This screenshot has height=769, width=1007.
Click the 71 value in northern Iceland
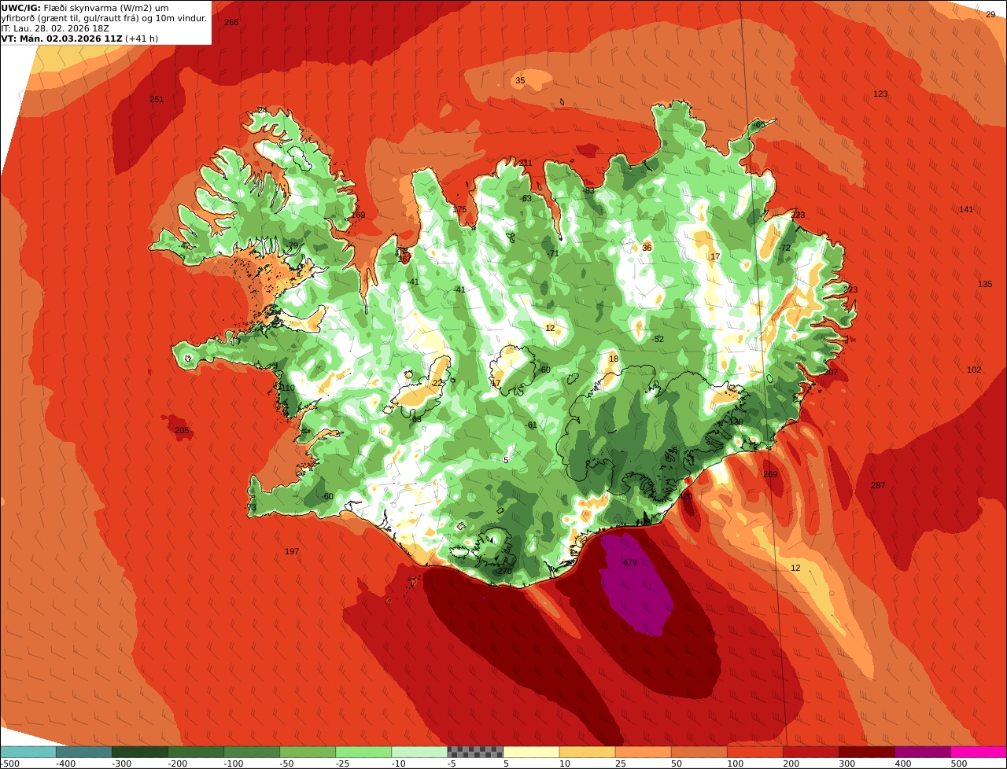[x=554, y=254]
